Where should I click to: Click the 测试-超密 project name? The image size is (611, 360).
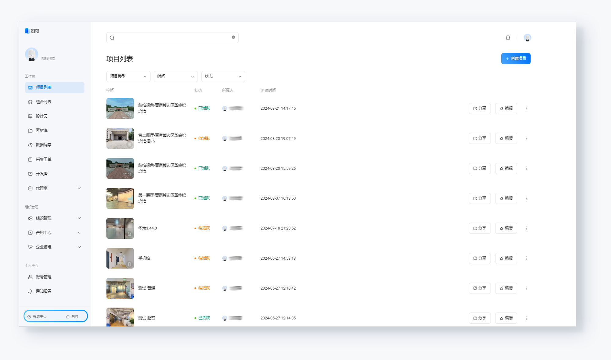pos(147,318)
